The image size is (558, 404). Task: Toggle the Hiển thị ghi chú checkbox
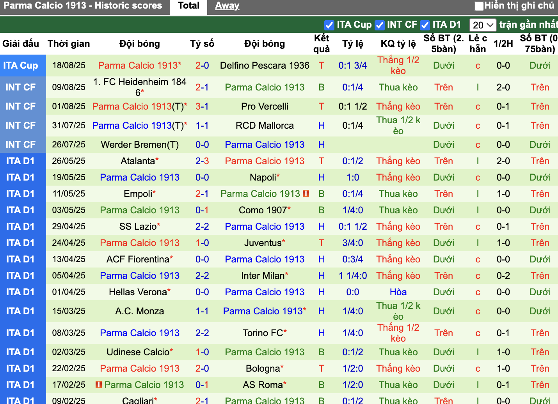pyautogui.click(x=479, y=6)
